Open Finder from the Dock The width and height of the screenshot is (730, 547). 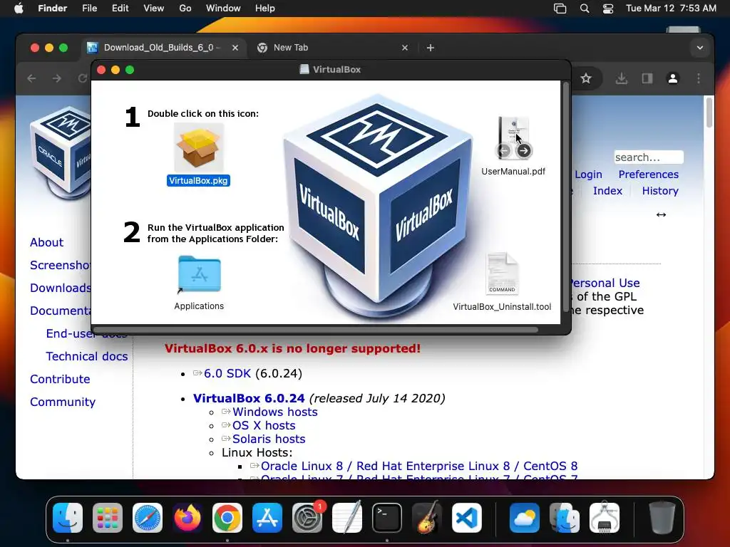click(68, 518)
